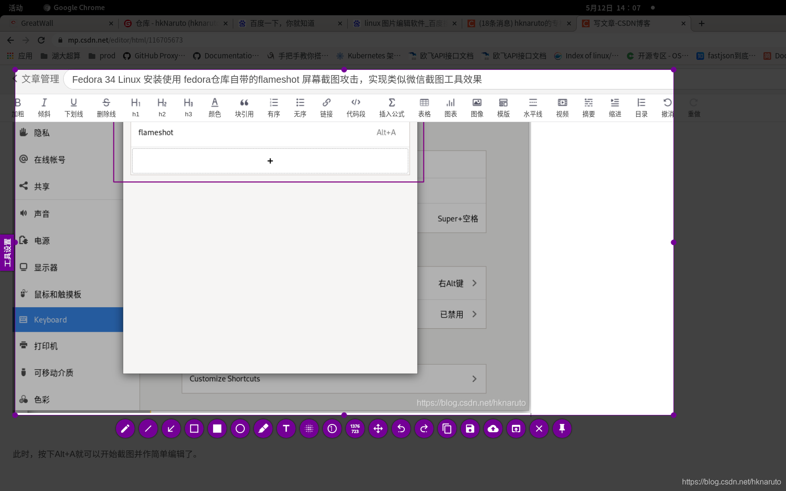The width and height of the screenshot is (786, 491).
Task: Undo last Flameshot annotation
Action: tap(401, 429)
